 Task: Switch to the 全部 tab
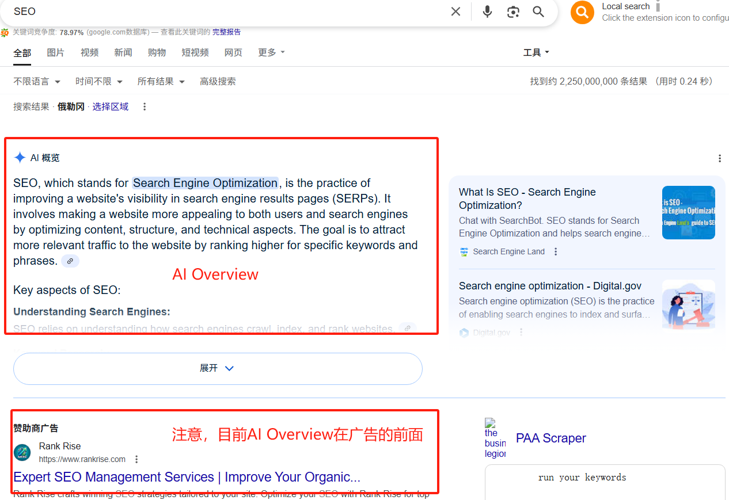(x=22, y=53)
